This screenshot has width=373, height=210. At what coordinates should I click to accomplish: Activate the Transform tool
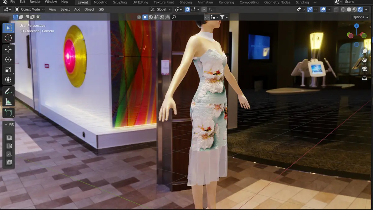click(x=8, y=80)
